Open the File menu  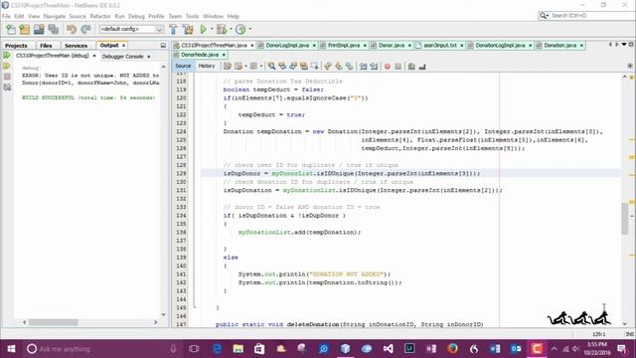6,16
